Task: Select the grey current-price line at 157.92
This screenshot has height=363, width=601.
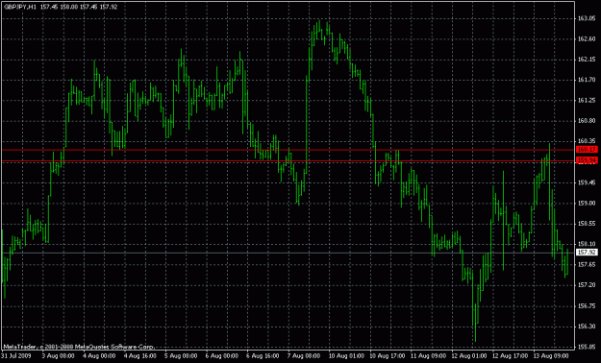Action: pyautogui.click(x=288, y=254)
